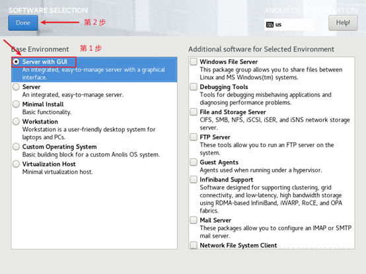Click 'Server with GUI' label text

45,62
